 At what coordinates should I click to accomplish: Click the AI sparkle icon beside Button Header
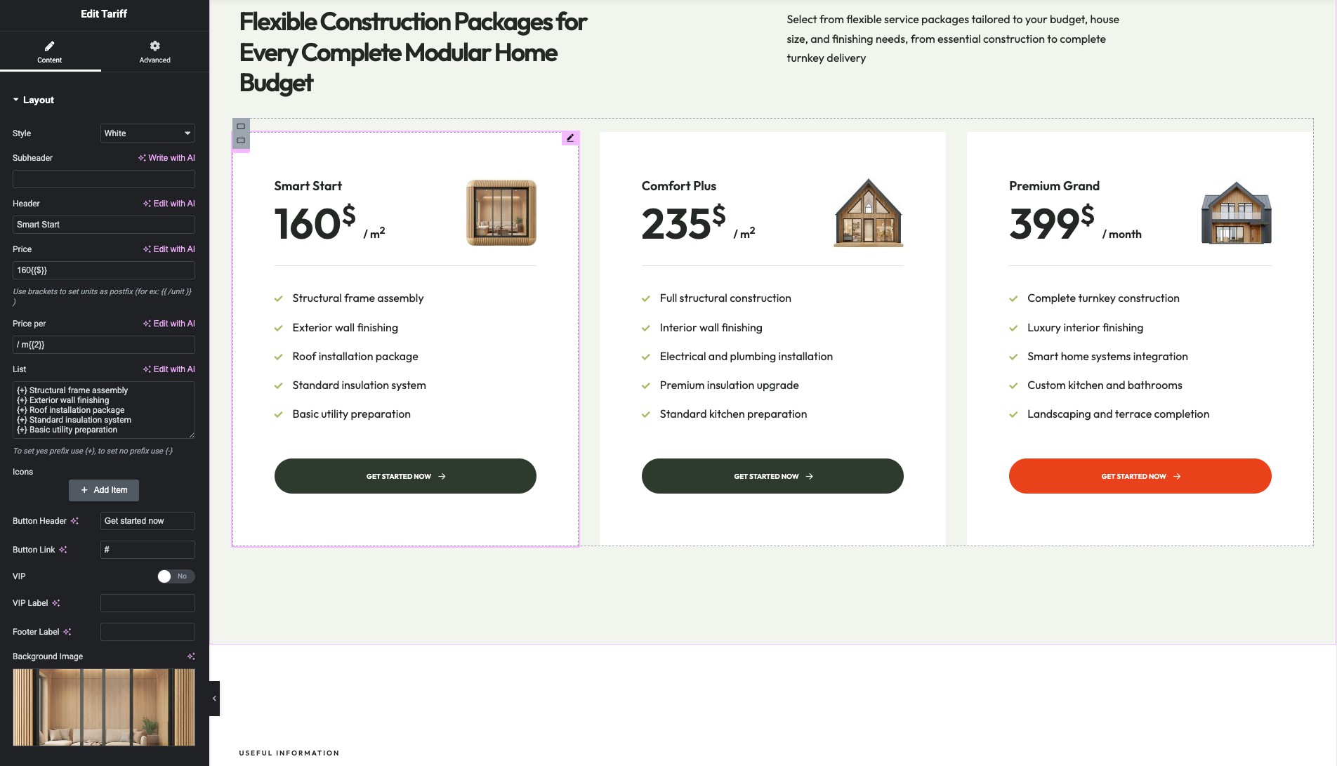(74, 521)
